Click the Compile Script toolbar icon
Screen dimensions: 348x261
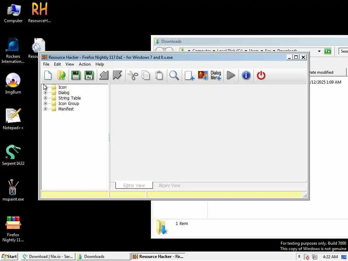(104, 75)
